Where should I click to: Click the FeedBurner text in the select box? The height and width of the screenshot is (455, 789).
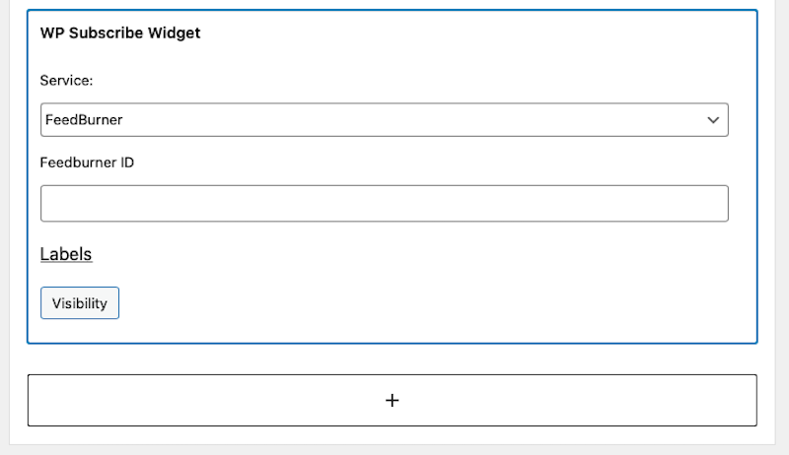[85, 120]
